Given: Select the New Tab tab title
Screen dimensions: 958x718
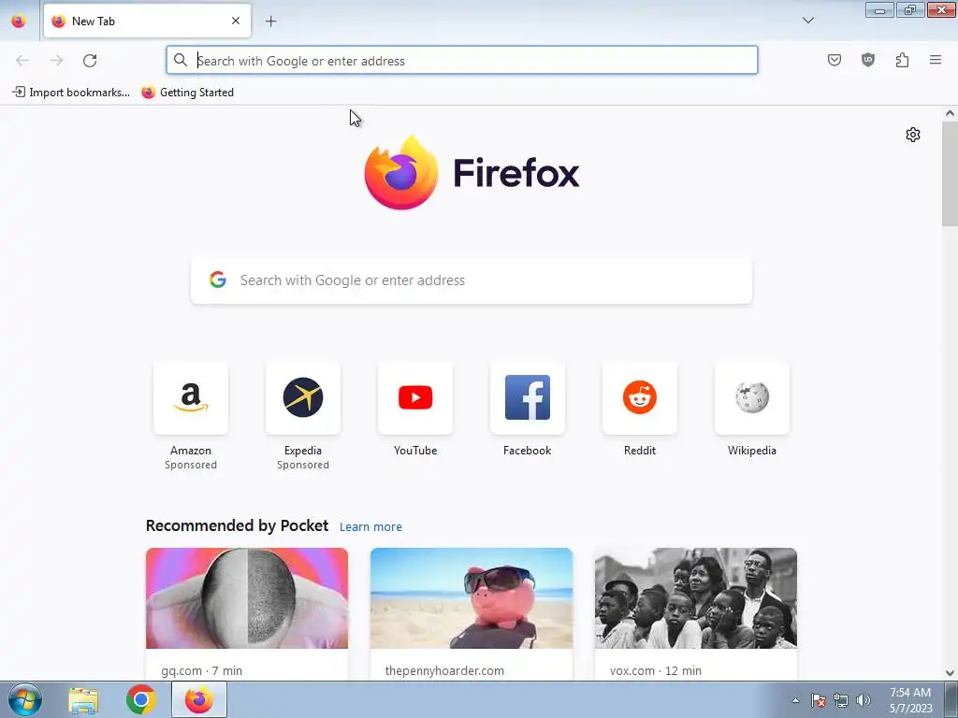Looking at the screenshot, I should point(94,21).
